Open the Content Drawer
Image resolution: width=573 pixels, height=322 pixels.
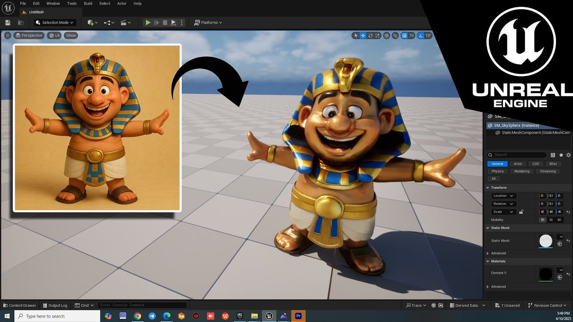coord(20,305)
